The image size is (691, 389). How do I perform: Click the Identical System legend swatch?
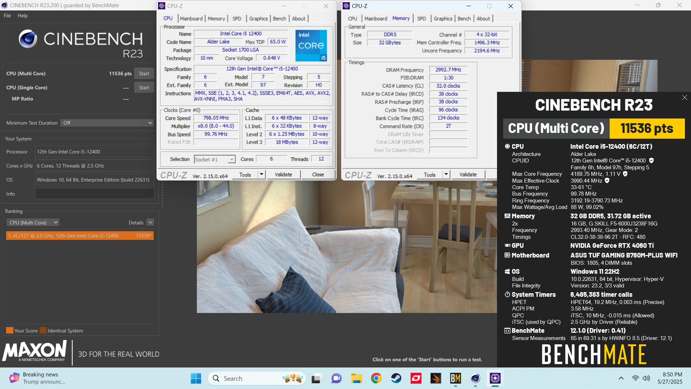[x=43, y=330]
